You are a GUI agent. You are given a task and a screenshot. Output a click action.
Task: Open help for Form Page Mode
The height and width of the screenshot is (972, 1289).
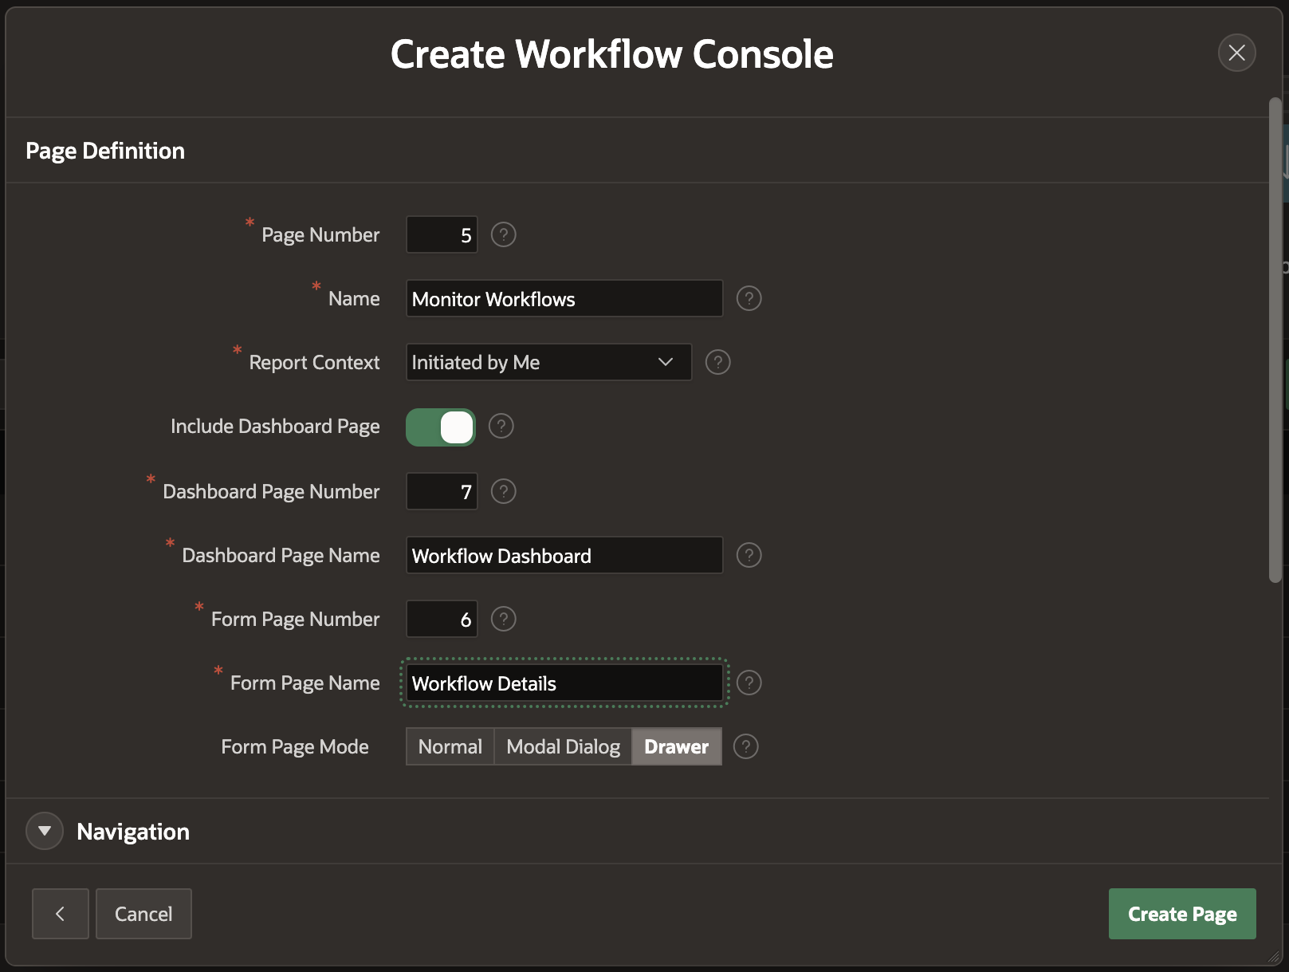tap(746, 746)
